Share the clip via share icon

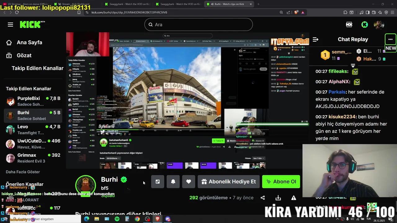coord(263,198)
